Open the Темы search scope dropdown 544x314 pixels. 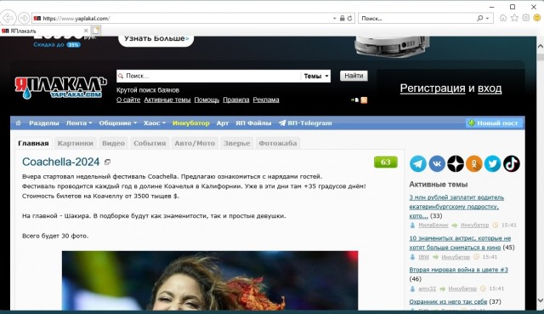(x=315, y=76)
